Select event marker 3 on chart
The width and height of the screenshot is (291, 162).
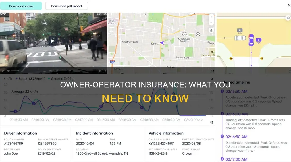click(101, 106)
